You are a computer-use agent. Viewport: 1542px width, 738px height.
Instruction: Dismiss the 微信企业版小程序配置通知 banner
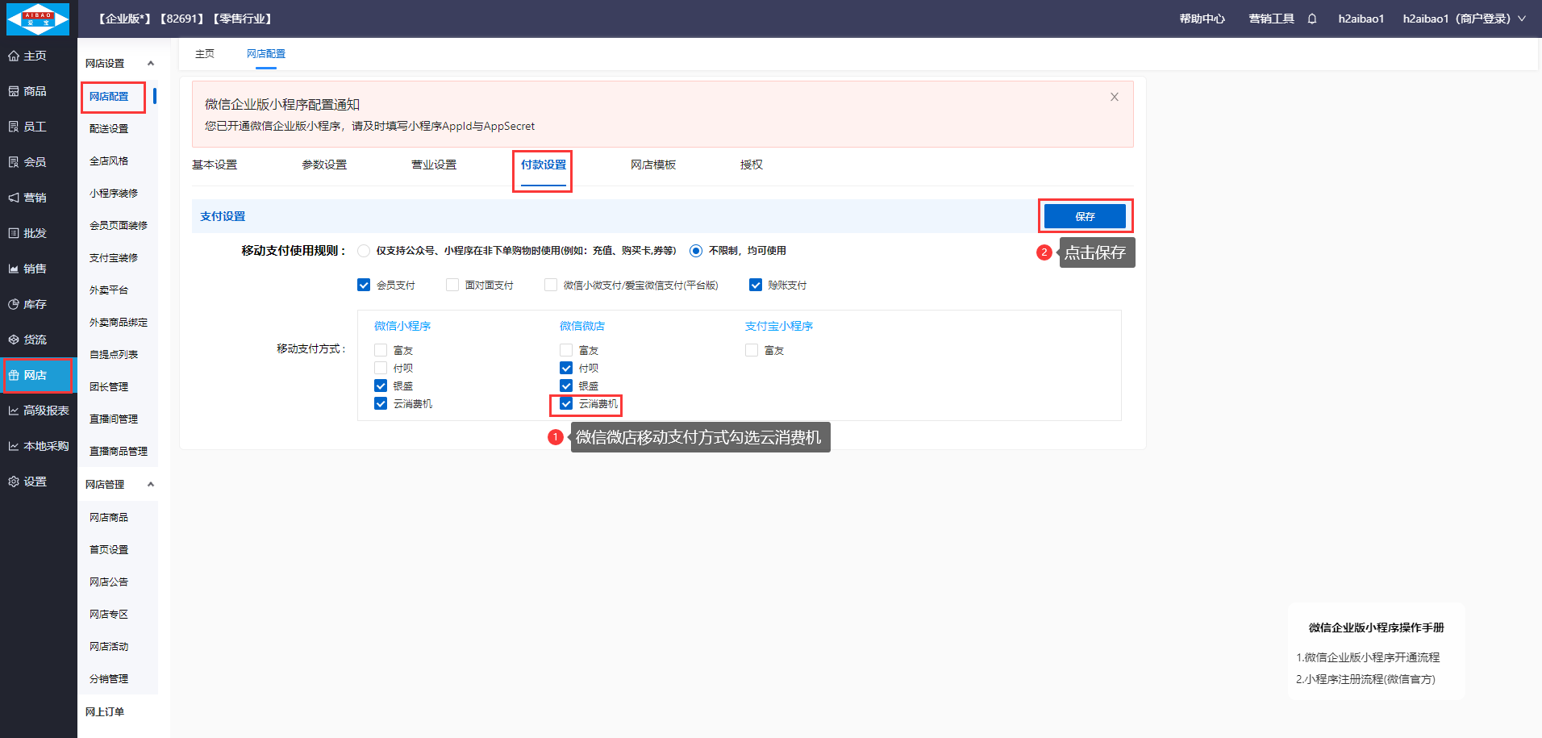(1114, 97)
